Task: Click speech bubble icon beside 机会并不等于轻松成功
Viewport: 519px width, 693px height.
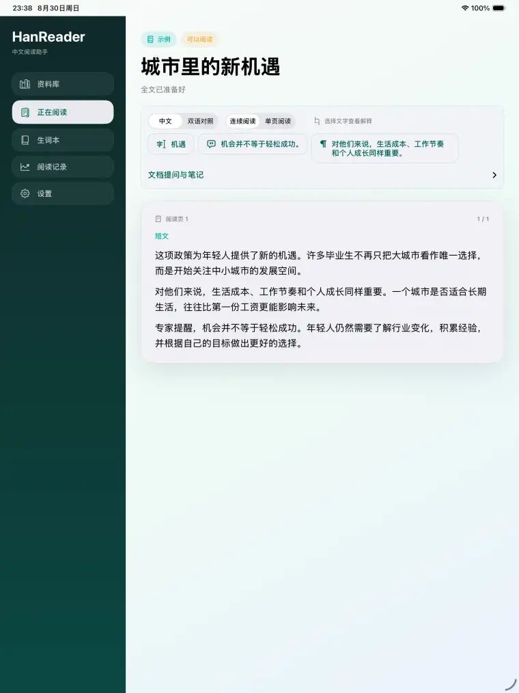Action: (212, 144)
